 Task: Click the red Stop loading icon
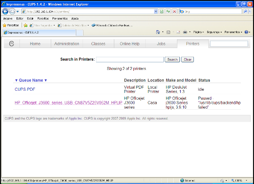tap(174, 11)
